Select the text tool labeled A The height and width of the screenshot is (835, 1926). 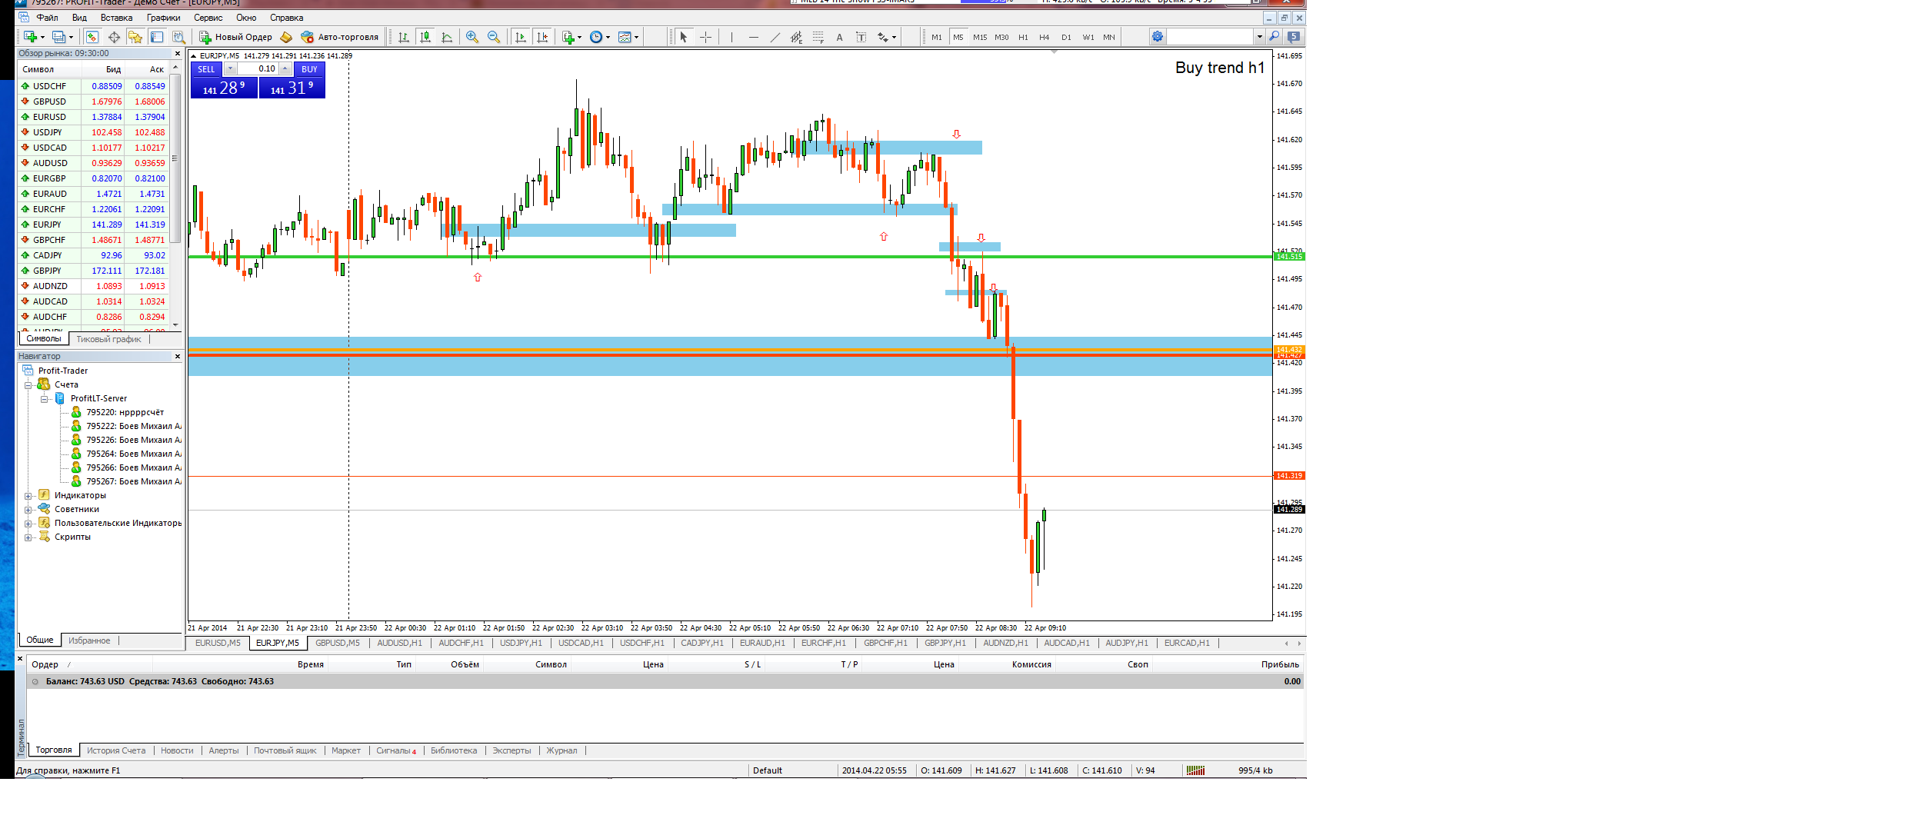click(839, 37)
